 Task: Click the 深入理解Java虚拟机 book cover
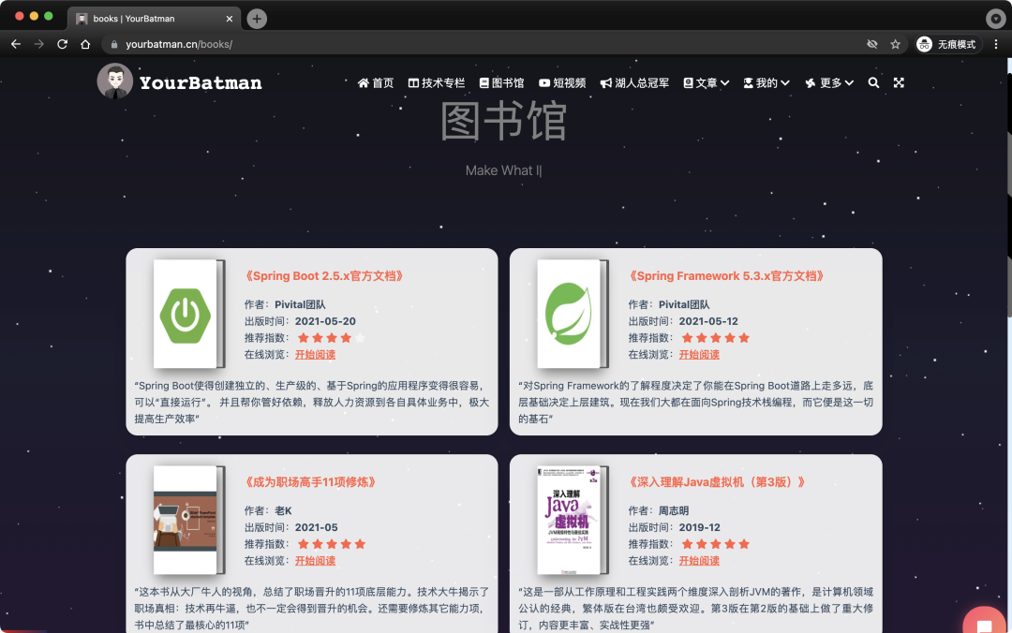click(x=573, y=520)
